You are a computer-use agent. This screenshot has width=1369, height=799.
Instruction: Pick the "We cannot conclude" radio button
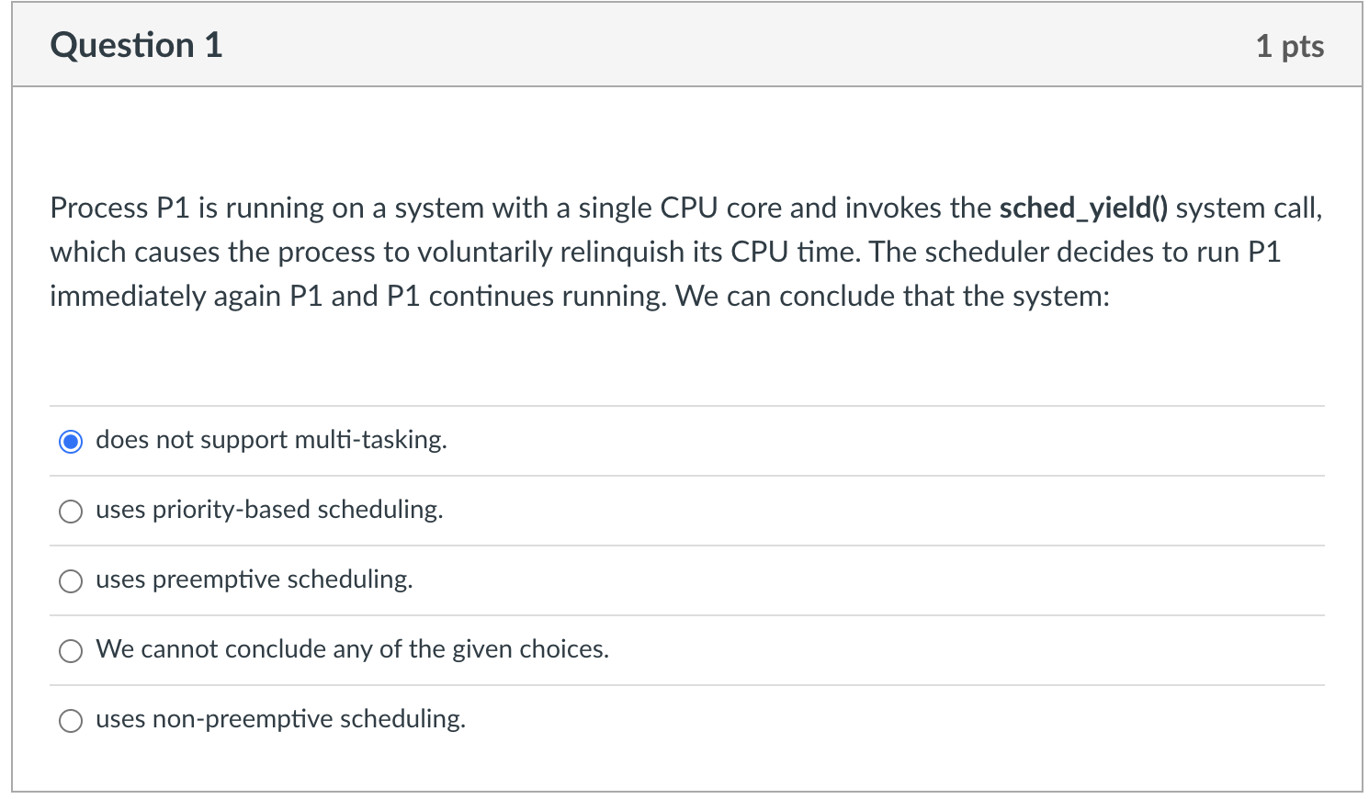(71, 651)
